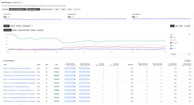Expand the Add Brand dropdown

[x=179, y=54]
